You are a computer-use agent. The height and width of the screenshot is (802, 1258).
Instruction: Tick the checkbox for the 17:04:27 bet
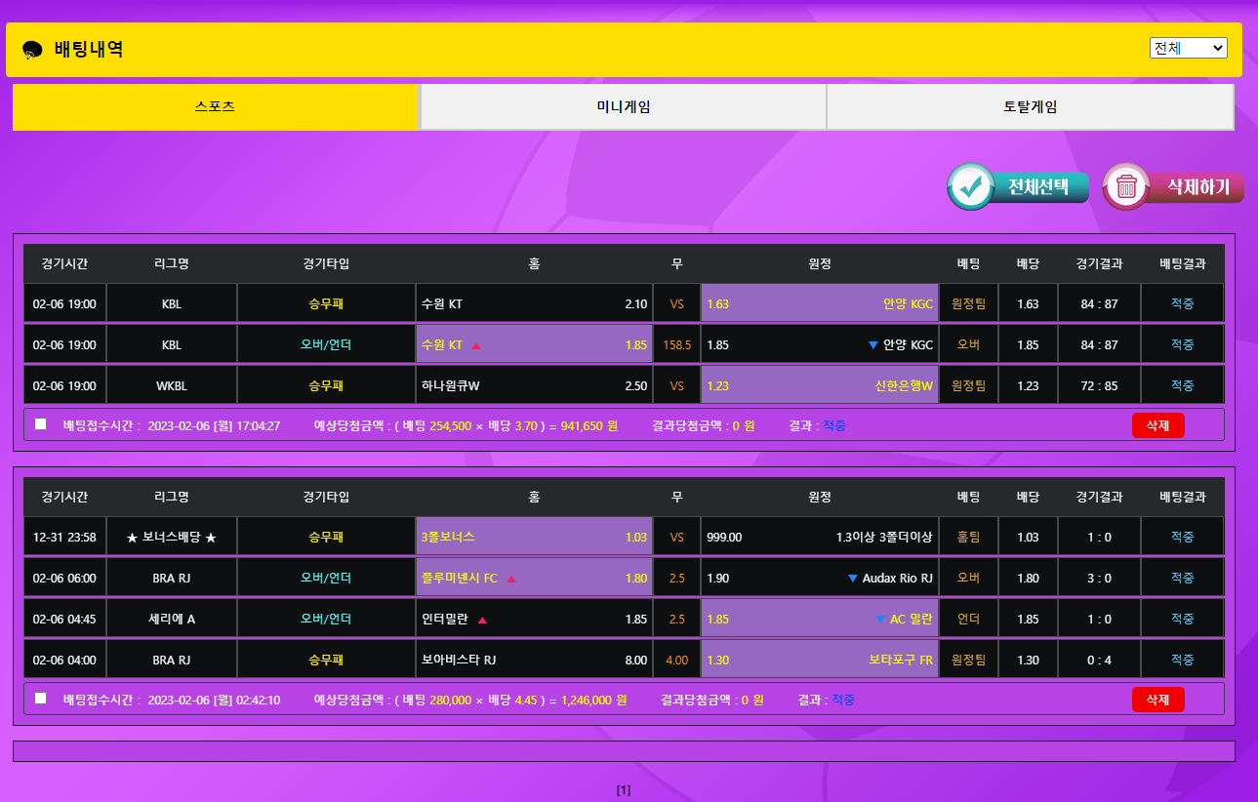coord(40,424)
